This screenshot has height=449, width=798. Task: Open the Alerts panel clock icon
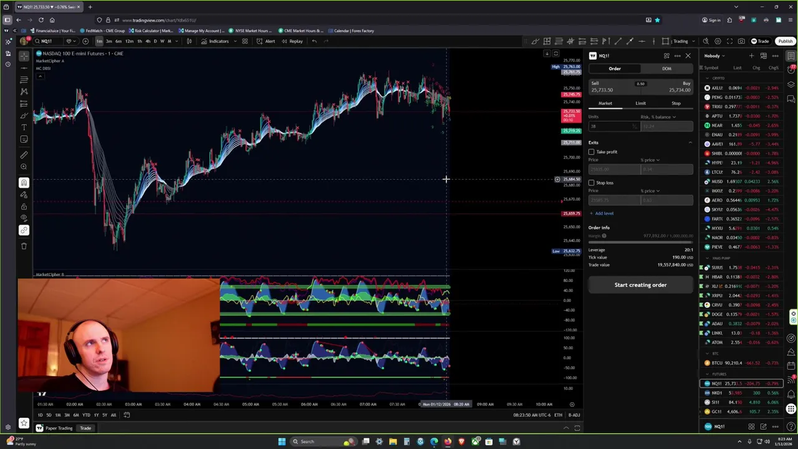[x=791, y=69]
